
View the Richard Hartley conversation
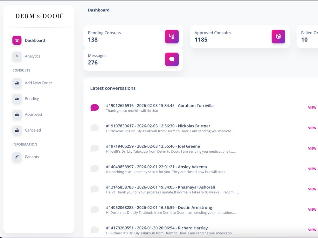tap(312, 230)
